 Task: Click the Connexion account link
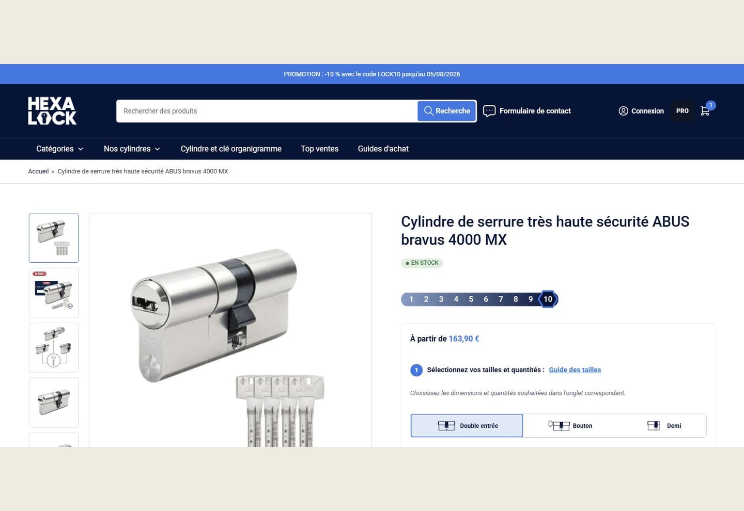click(x=641, y=111)
